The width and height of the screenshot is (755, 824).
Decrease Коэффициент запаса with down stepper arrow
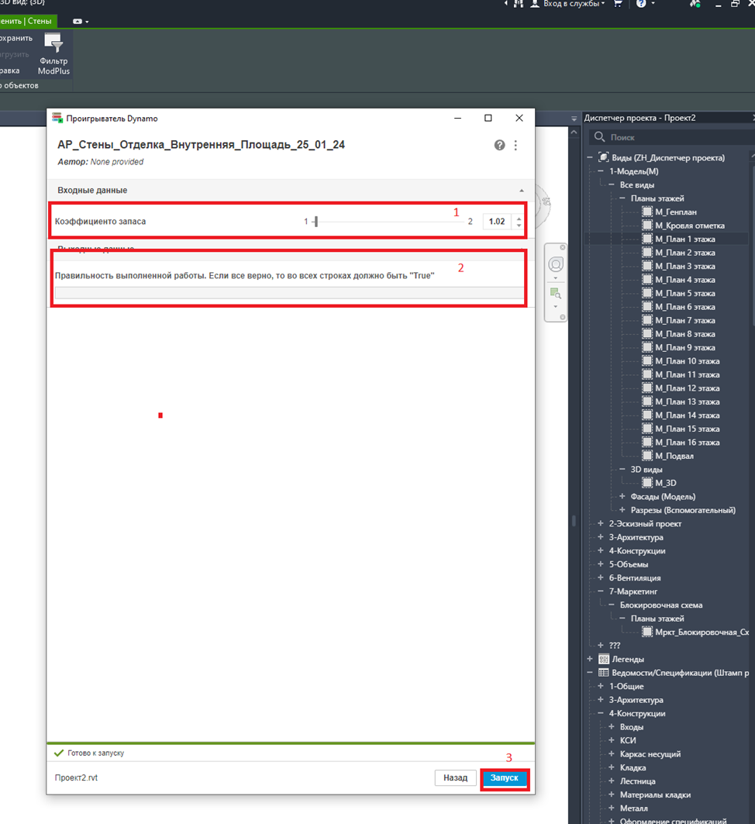[519, 226]
